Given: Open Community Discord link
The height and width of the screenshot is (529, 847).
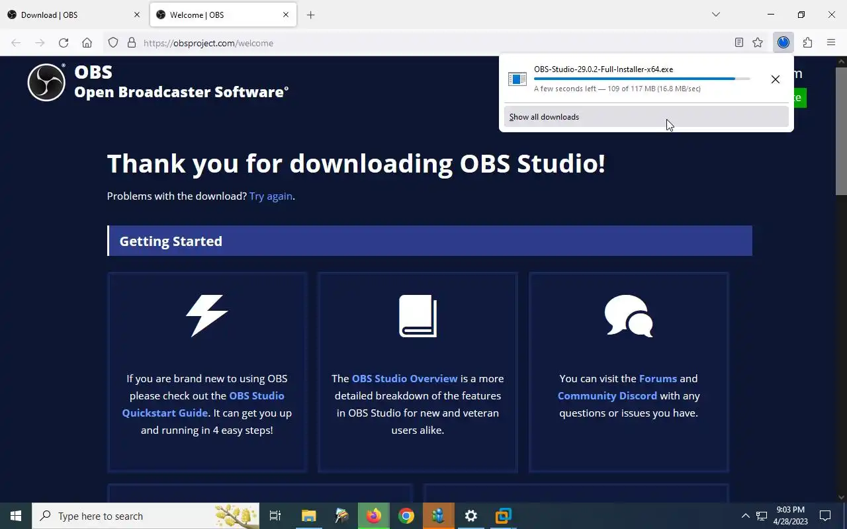Looking at the screenshot, I should [607, 395].
